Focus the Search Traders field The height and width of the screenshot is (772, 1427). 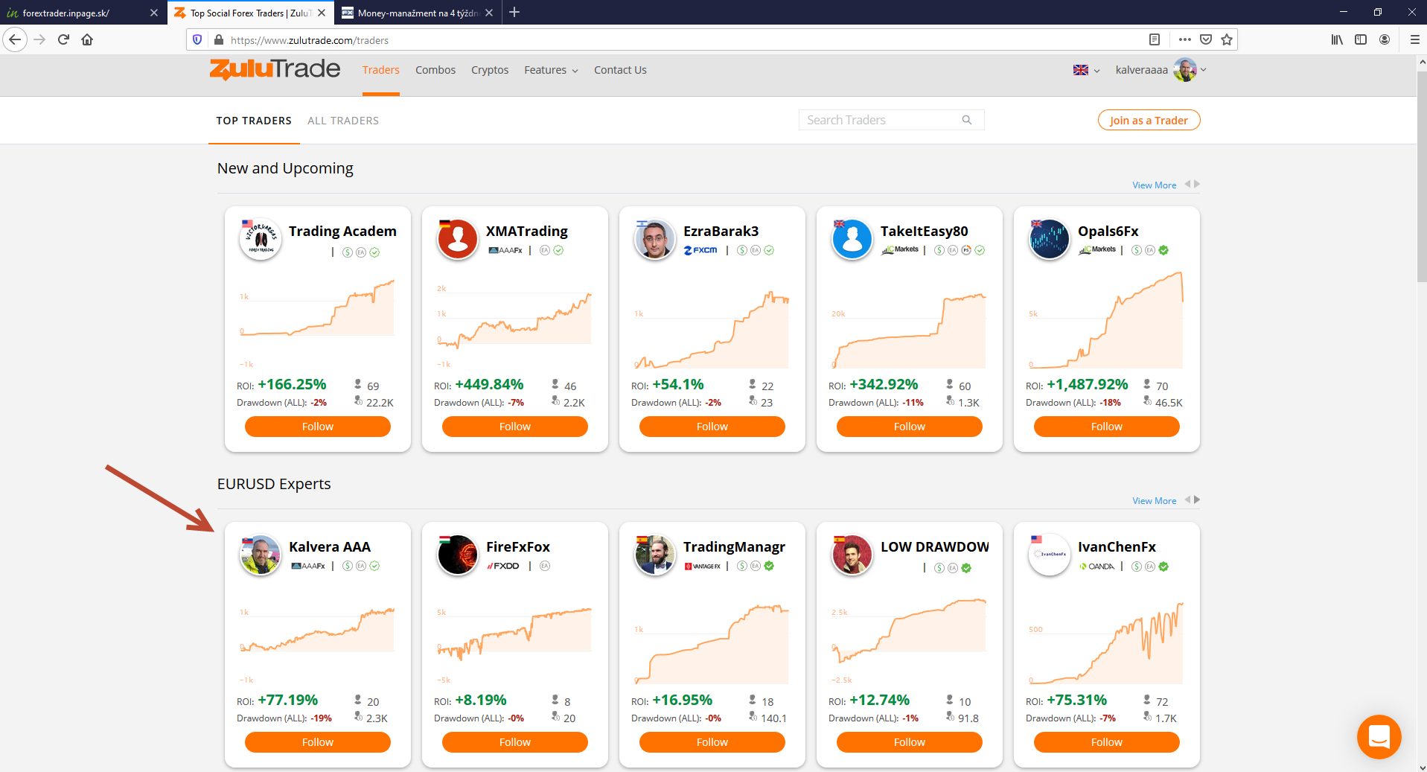click(891, 120)
